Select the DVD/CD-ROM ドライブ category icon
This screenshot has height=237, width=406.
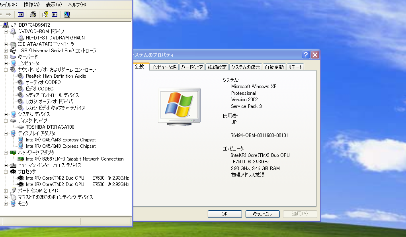pos(13,31)
